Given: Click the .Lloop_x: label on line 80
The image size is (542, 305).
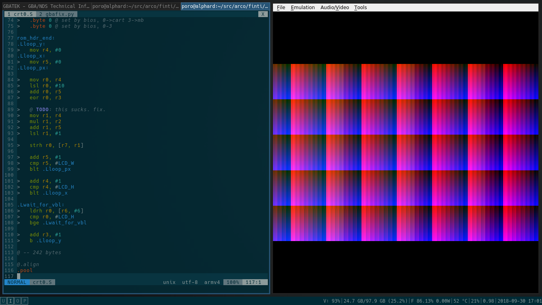Looking at the screenshot, I should (x=31, y=56).
